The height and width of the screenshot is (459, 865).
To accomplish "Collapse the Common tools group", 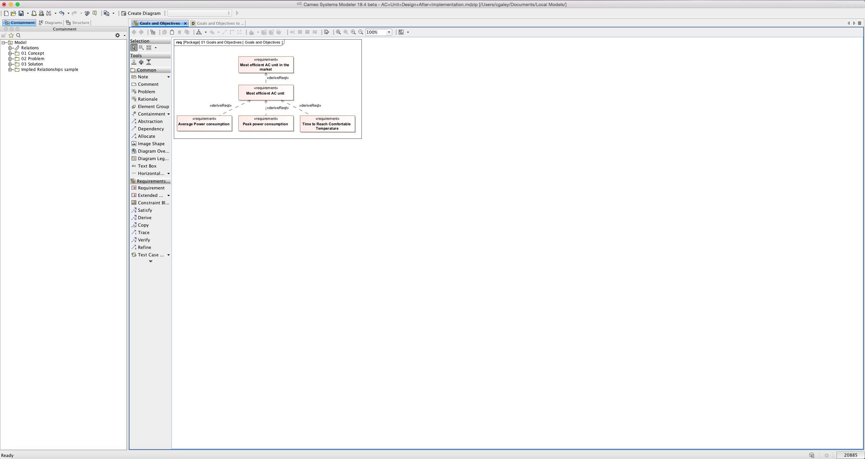I will tap(146, 70).
